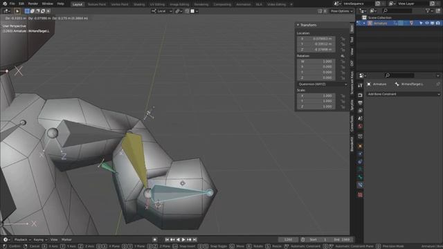The width and height of the screenshot is (443, 249).
Task: Open the Tool properties tab icon
Action: pyautogui.click(x=360, y=85)
